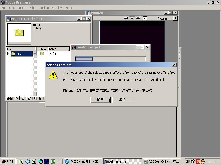This screenshot has width=221, height=165.
Task: Click the Adobe Premiere taskbar button
Action: pos(123,161)
